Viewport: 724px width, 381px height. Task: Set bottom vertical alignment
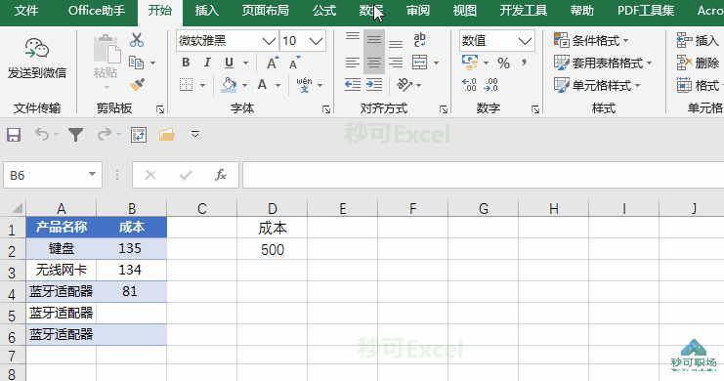tap(396, 44)
